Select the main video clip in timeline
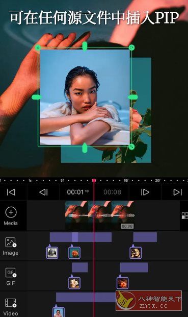 100,215
